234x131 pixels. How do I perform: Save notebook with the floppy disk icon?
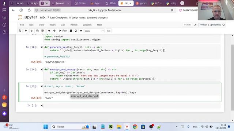pos(20,31)
